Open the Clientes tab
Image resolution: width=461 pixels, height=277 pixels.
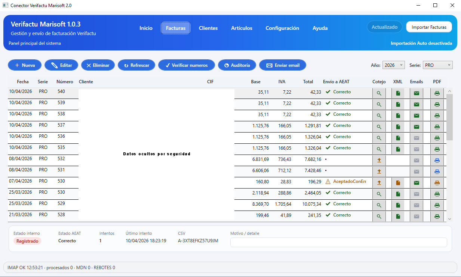pos(208,28)
